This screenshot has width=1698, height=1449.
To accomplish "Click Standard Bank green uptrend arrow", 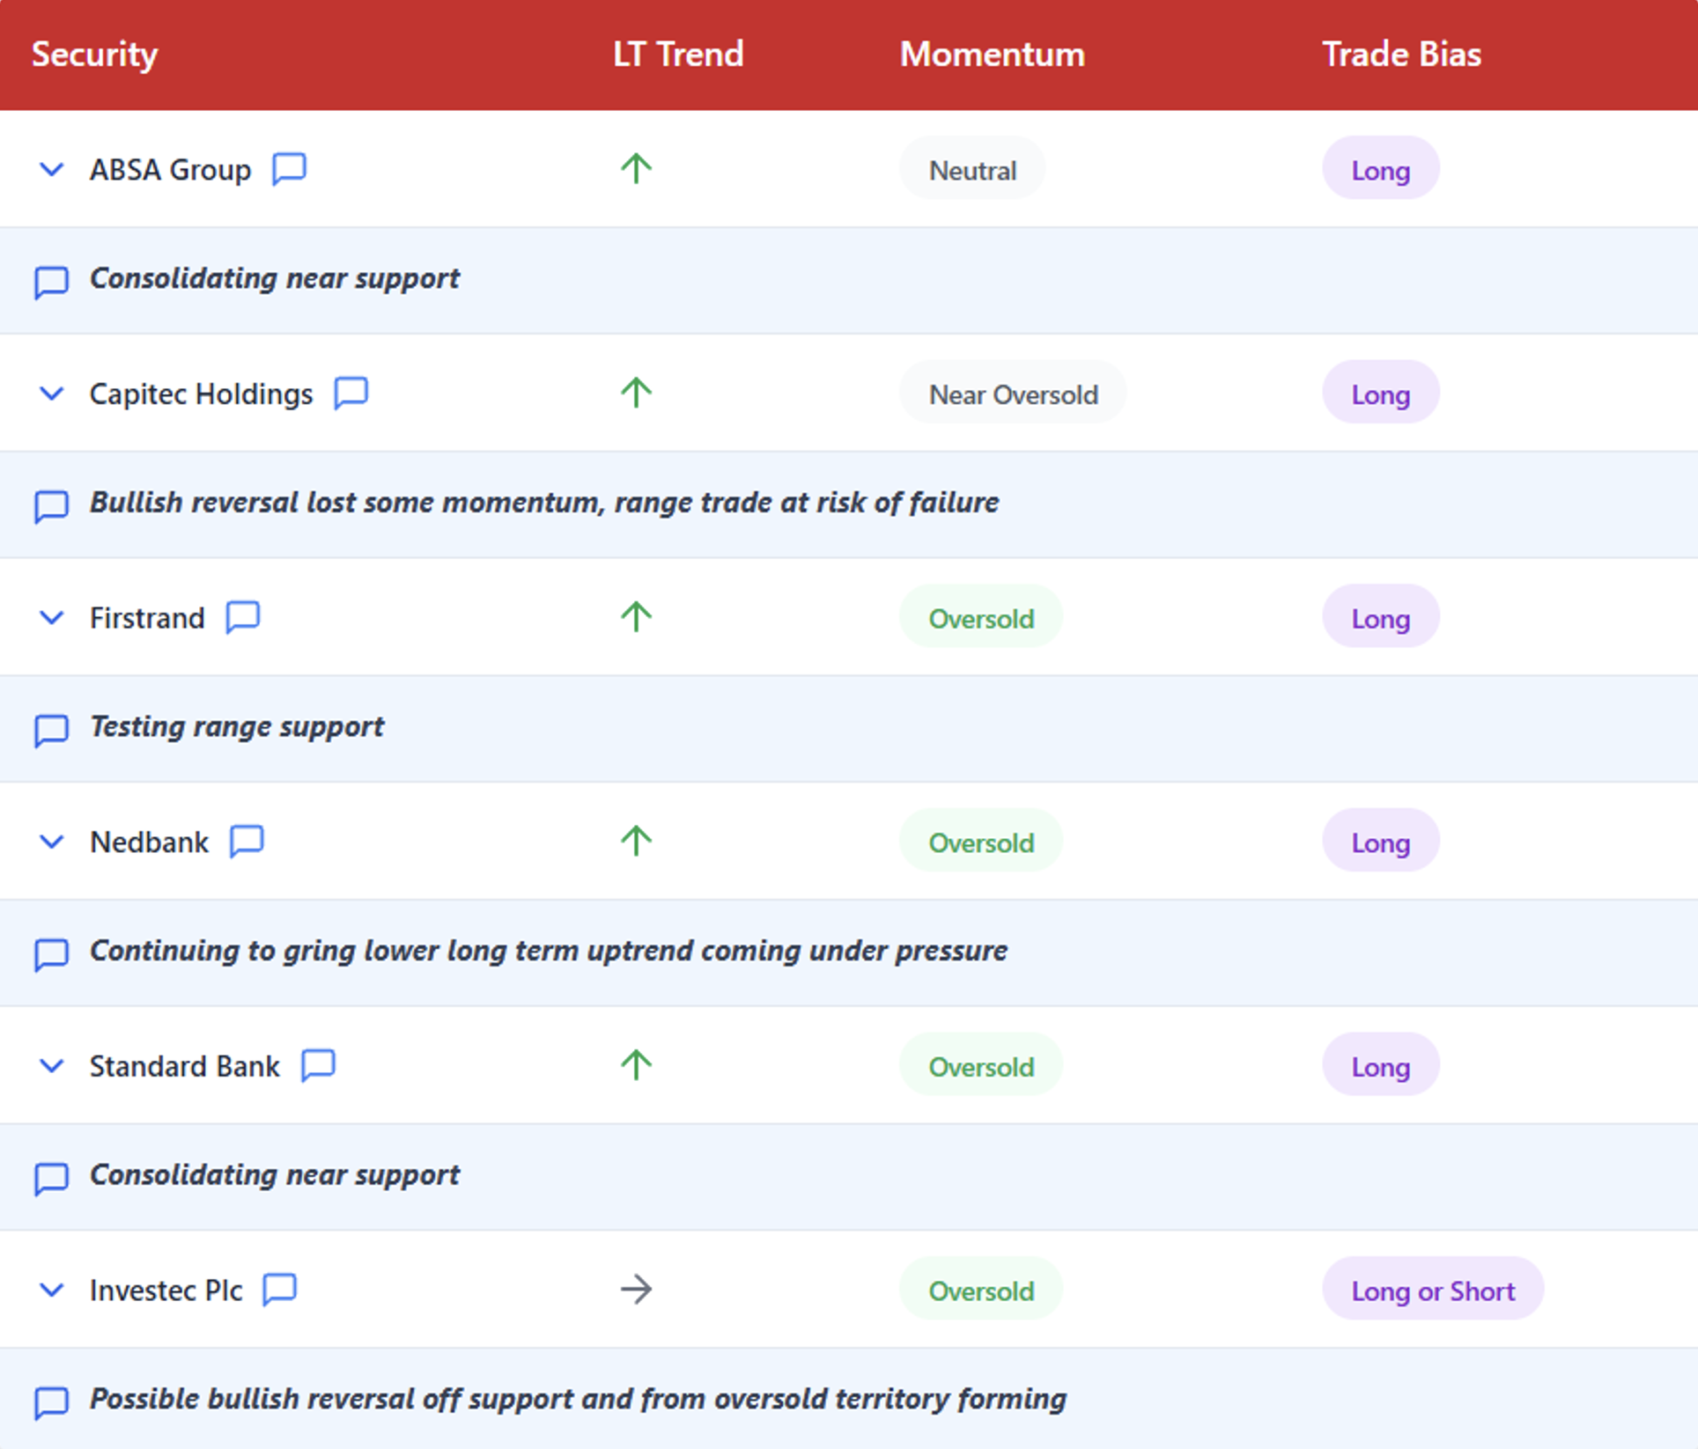I will click(636, 1065).
